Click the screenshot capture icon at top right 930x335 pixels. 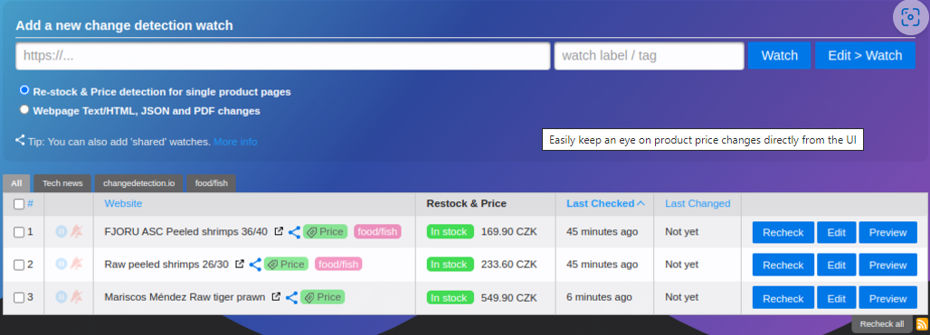910,17
